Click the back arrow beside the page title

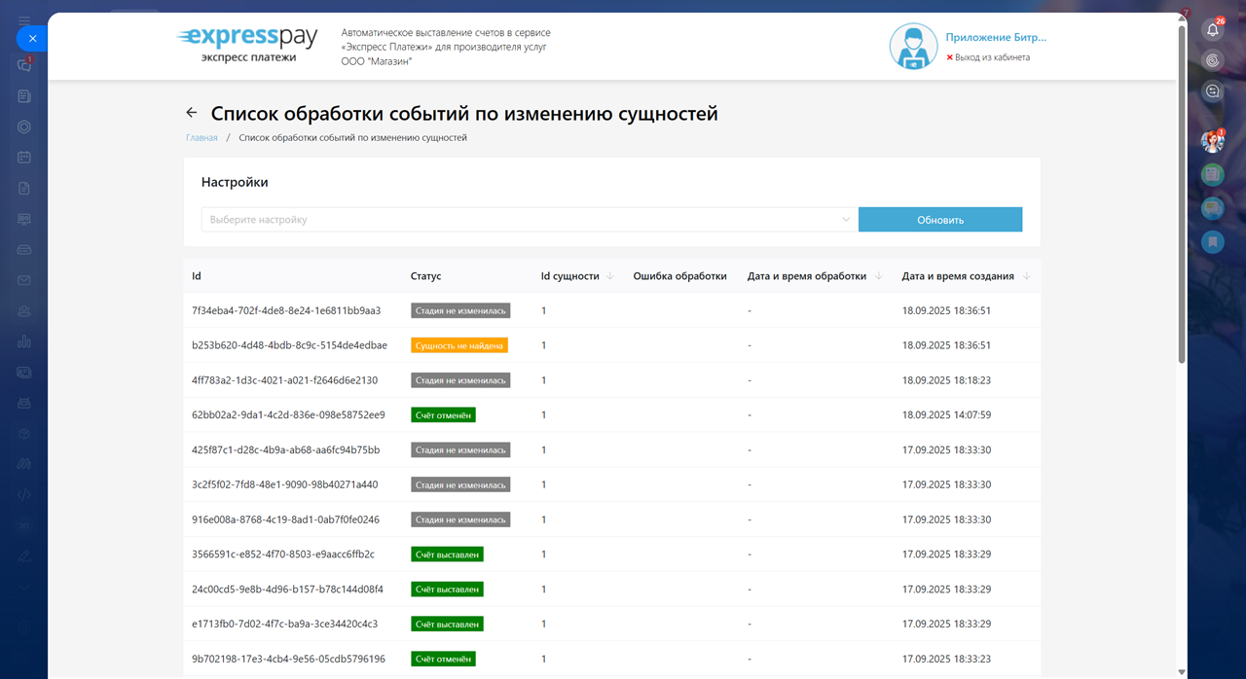(x=192, y=113)
